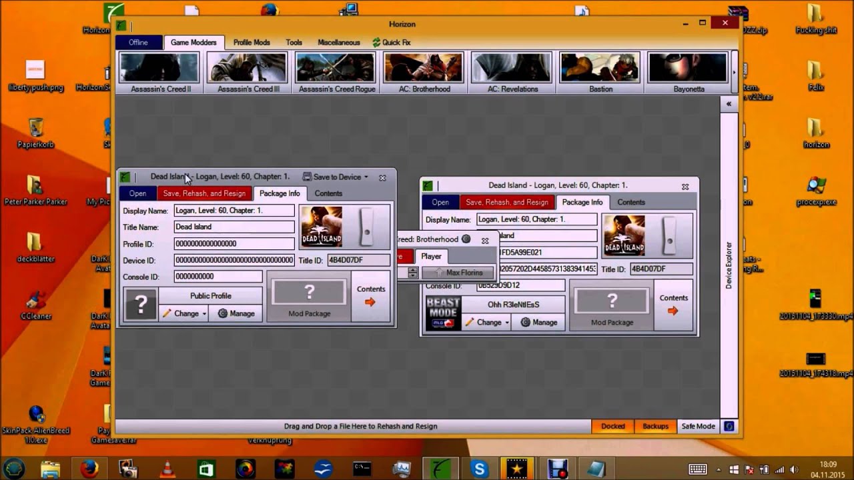Toggle the Safe Mode button
Image resolution: width=854 pixels, height=480 pixels.
[x=698, y=426]
